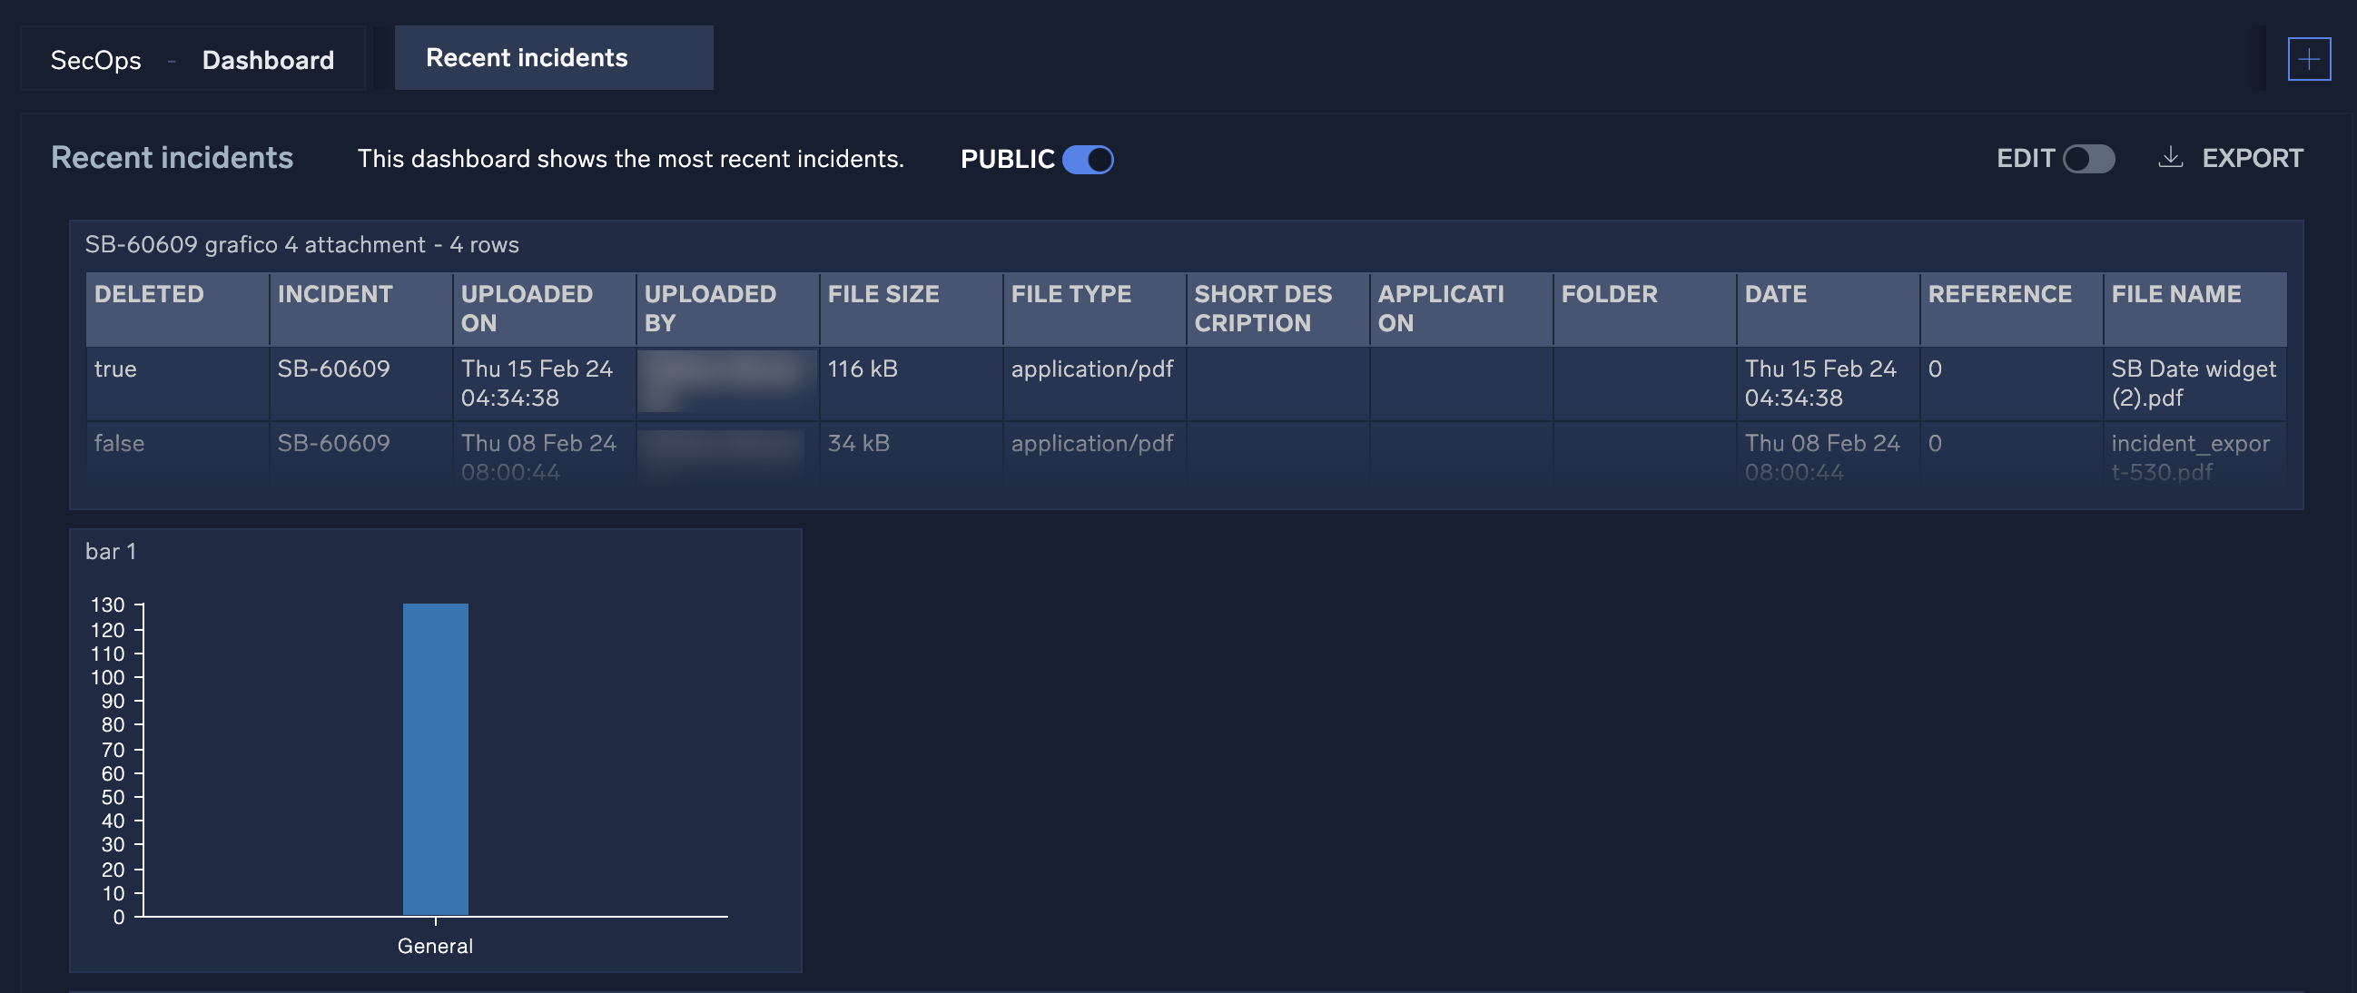The width and height of the screenshot is (2357, 993).
Task: Click the EXPORT button label
Action: 2252,158
